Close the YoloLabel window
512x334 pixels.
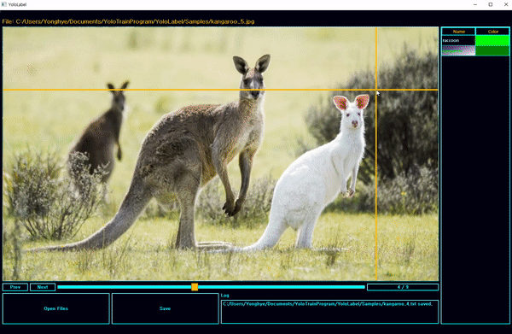(x=506, y=4)
